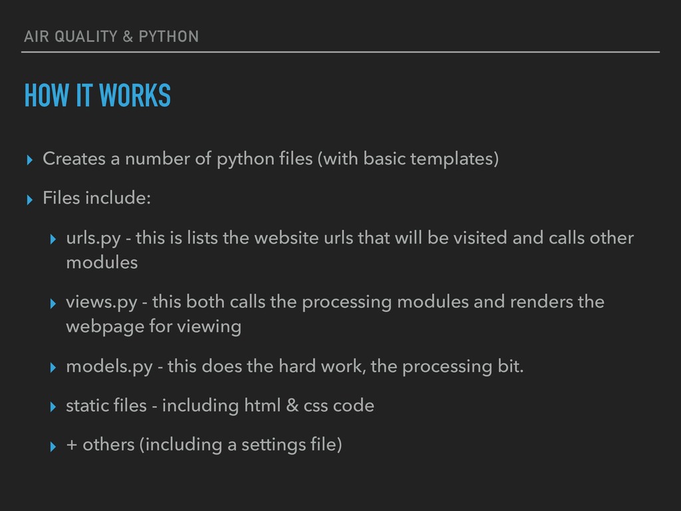Click the word 'views.py' in the list
Screen dimensions: 681x511
coord(102,303)
